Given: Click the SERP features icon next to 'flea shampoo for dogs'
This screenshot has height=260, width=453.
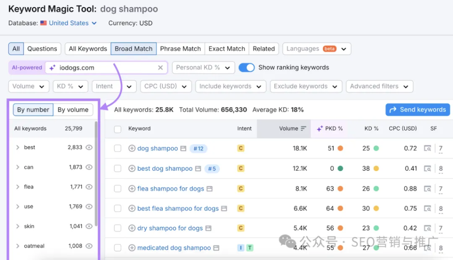Looking at the screenshot, I should [x=209, y=189].
